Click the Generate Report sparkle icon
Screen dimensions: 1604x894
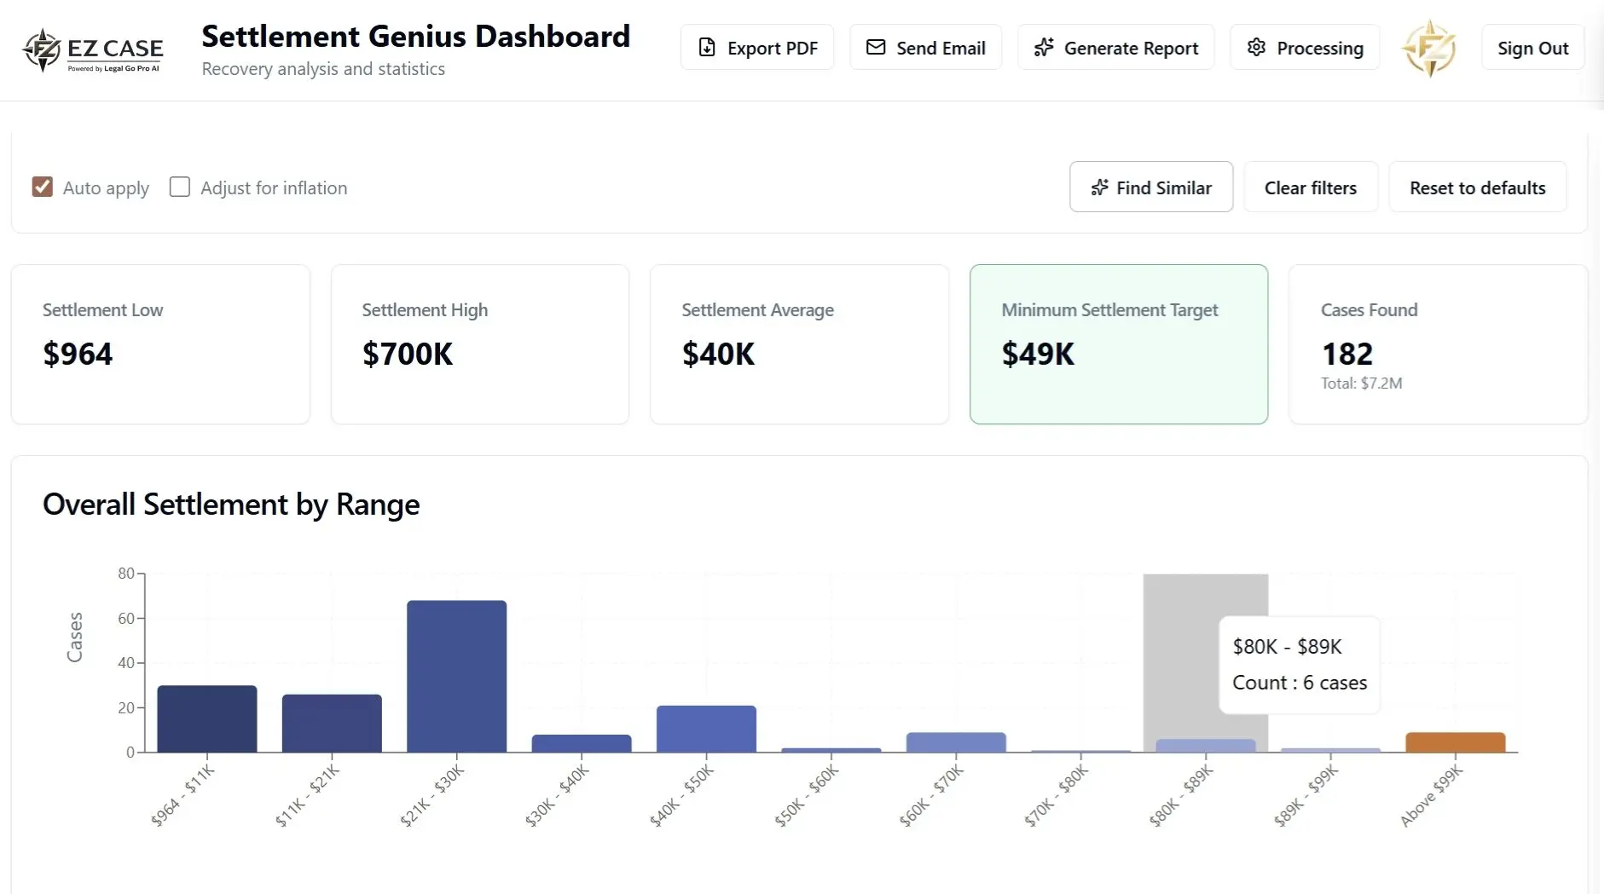pos(1044,48)
